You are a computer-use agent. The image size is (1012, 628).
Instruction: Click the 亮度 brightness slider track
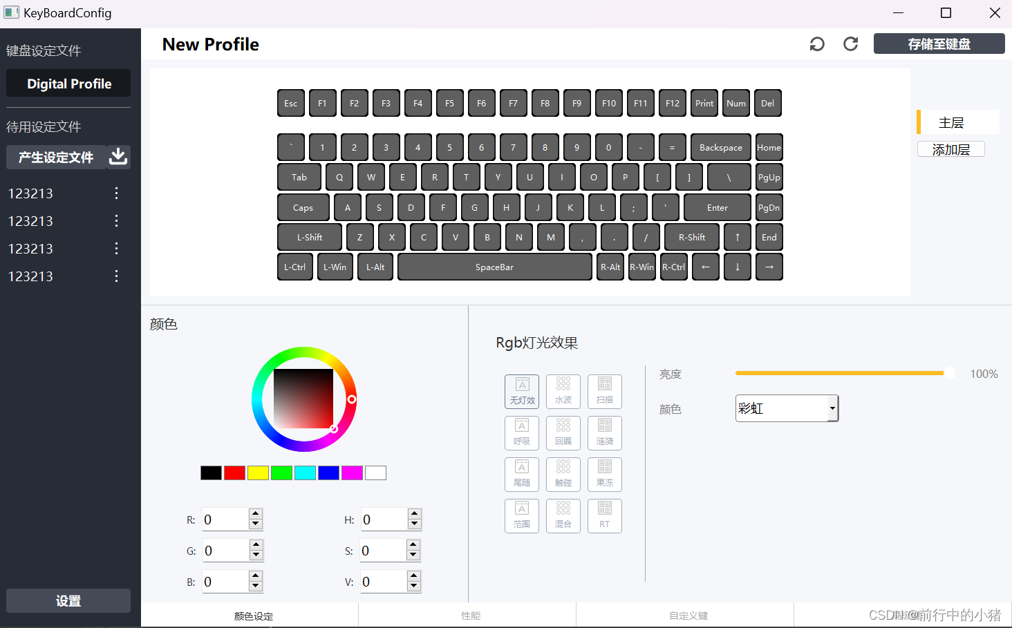[845, 373]
